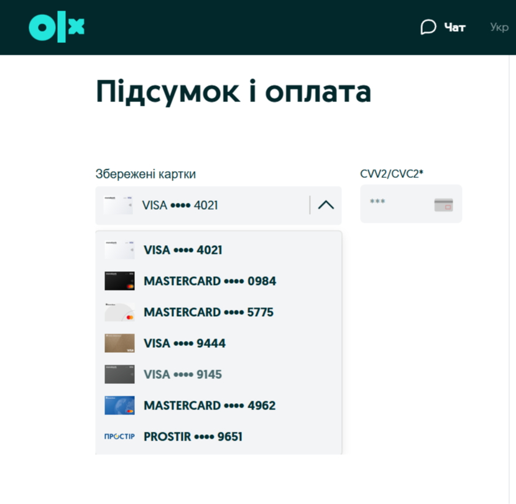Image resolution: width=516 pixels, height=504 pixels.
Task: Open the chat bubble icon
Action: click(428, 27)
